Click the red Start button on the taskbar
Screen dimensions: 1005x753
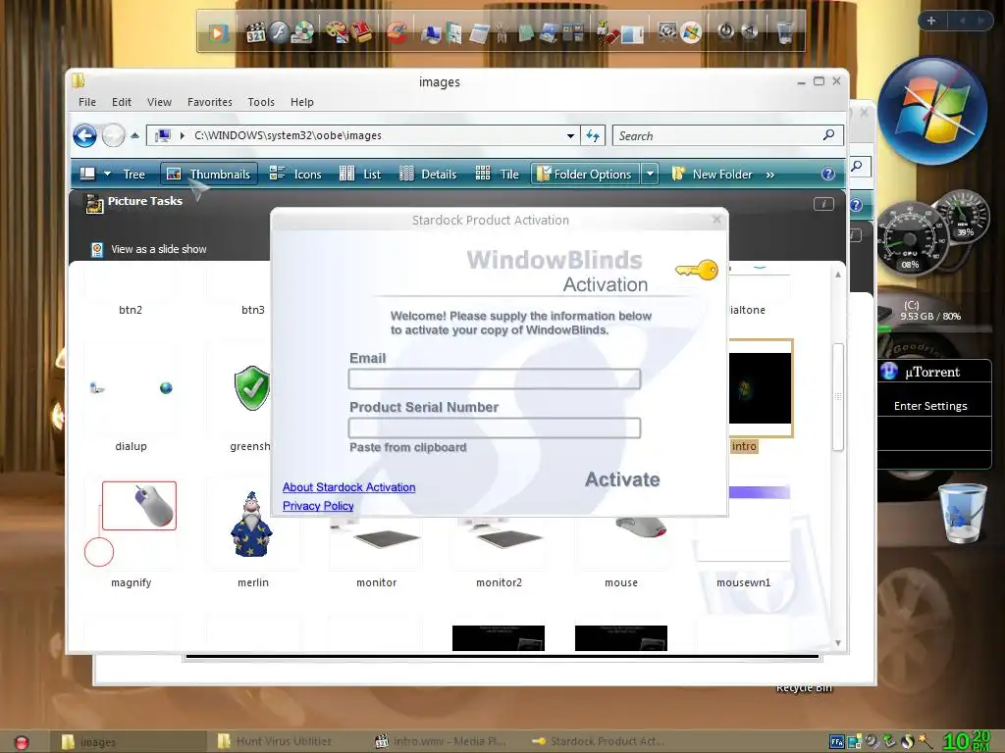(22, 741)
